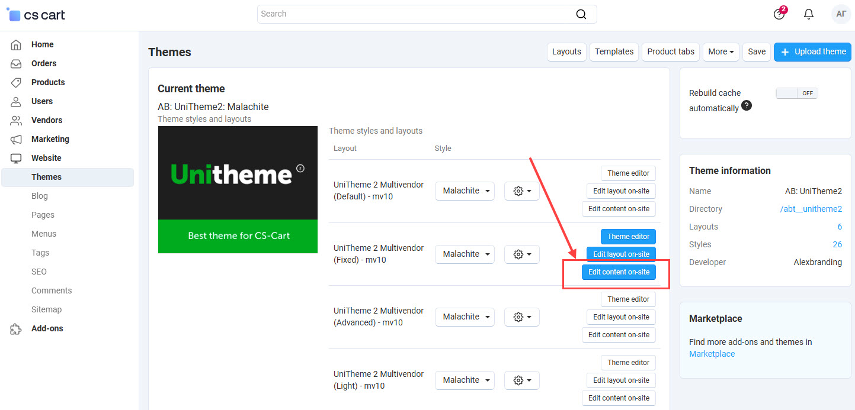Open the Marketplace link
Image resolution: width=855 pixels, height=410 pixels.
[x=712, y=354]
